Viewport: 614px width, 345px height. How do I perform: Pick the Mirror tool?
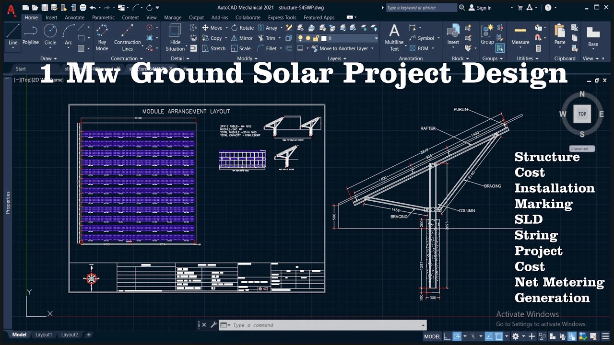pos(242,38)
